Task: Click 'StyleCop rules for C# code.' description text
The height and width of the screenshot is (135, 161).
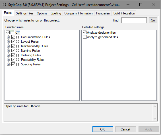Action: pyautogui.click(x=23, y=106)
